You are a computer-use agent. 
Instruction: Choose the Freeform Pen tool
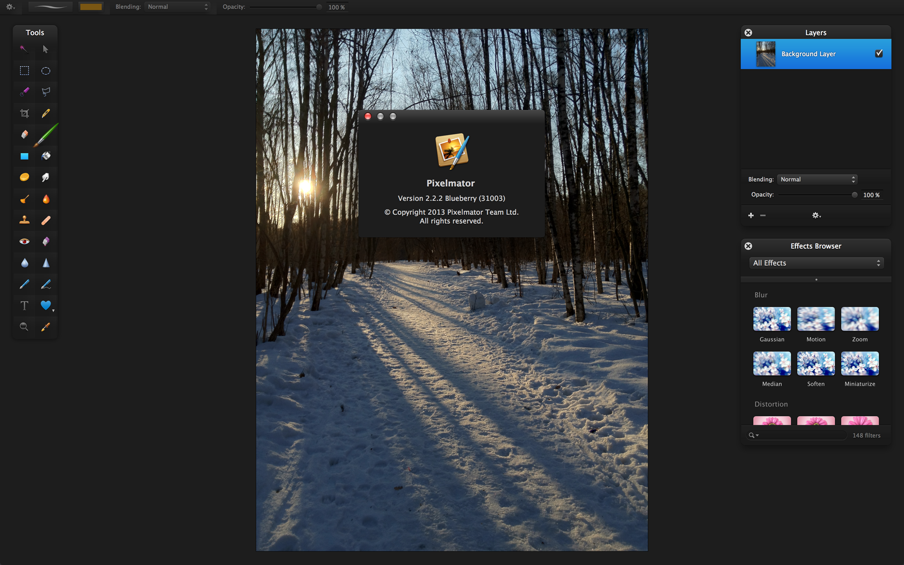(x=46, y=284)
